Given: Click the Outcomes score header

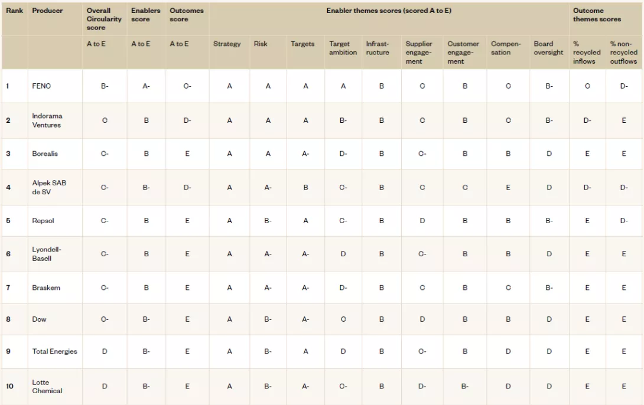Looking at the screenshot, I should pyautogui.click(x=187, y=15).
